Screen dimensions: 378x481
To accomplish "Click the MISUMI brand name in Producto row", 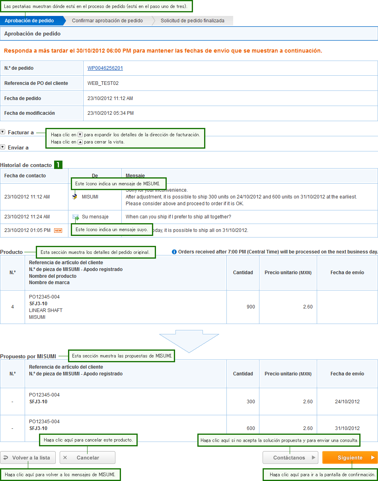I will click(37, 317).
